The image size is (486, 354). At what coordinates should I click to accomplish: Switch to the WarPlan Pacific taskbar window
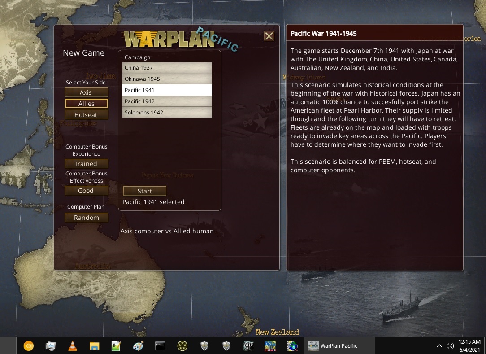339,345
